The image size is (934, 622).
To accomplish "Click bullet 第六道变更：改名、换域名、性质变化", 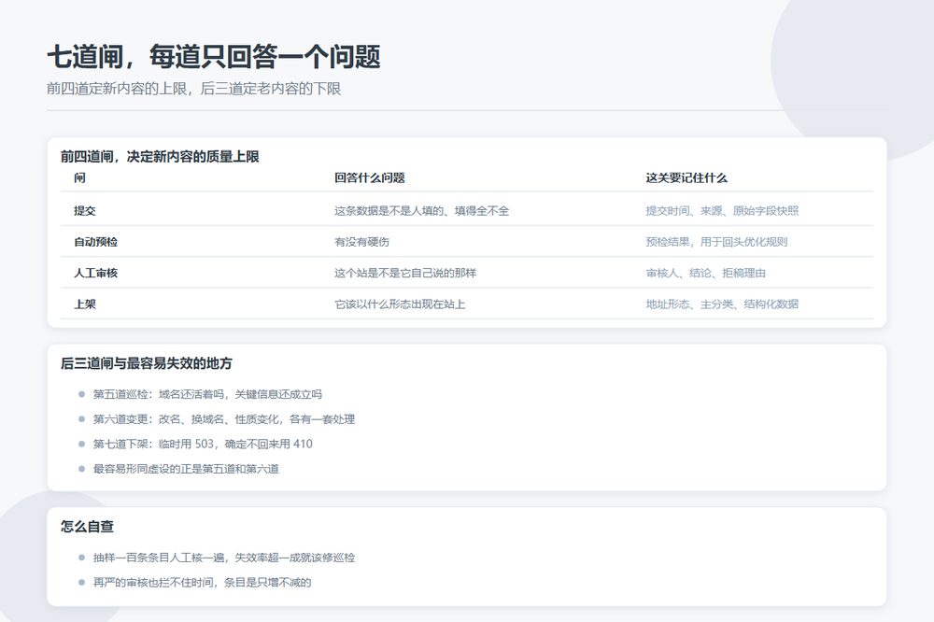I will coord(224,418).
